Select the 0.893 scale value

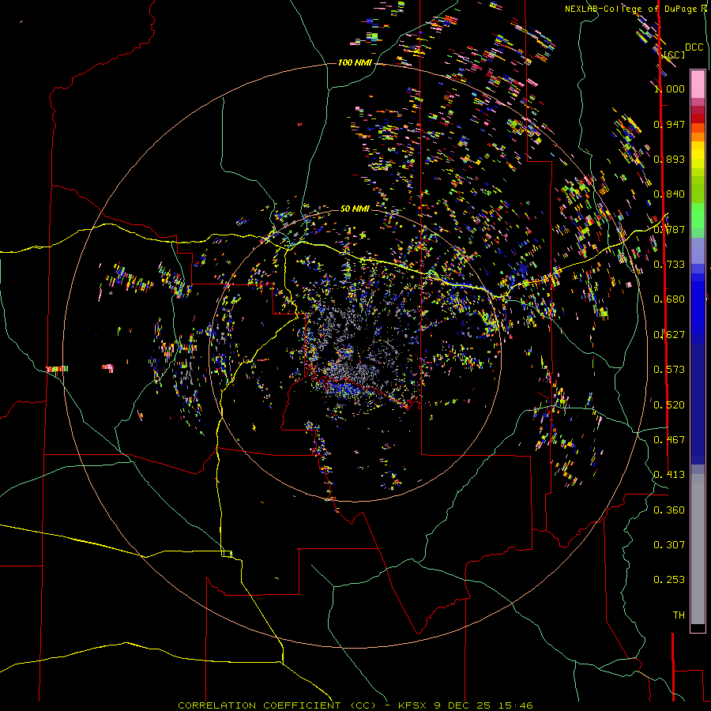click(x=669, y=159)
